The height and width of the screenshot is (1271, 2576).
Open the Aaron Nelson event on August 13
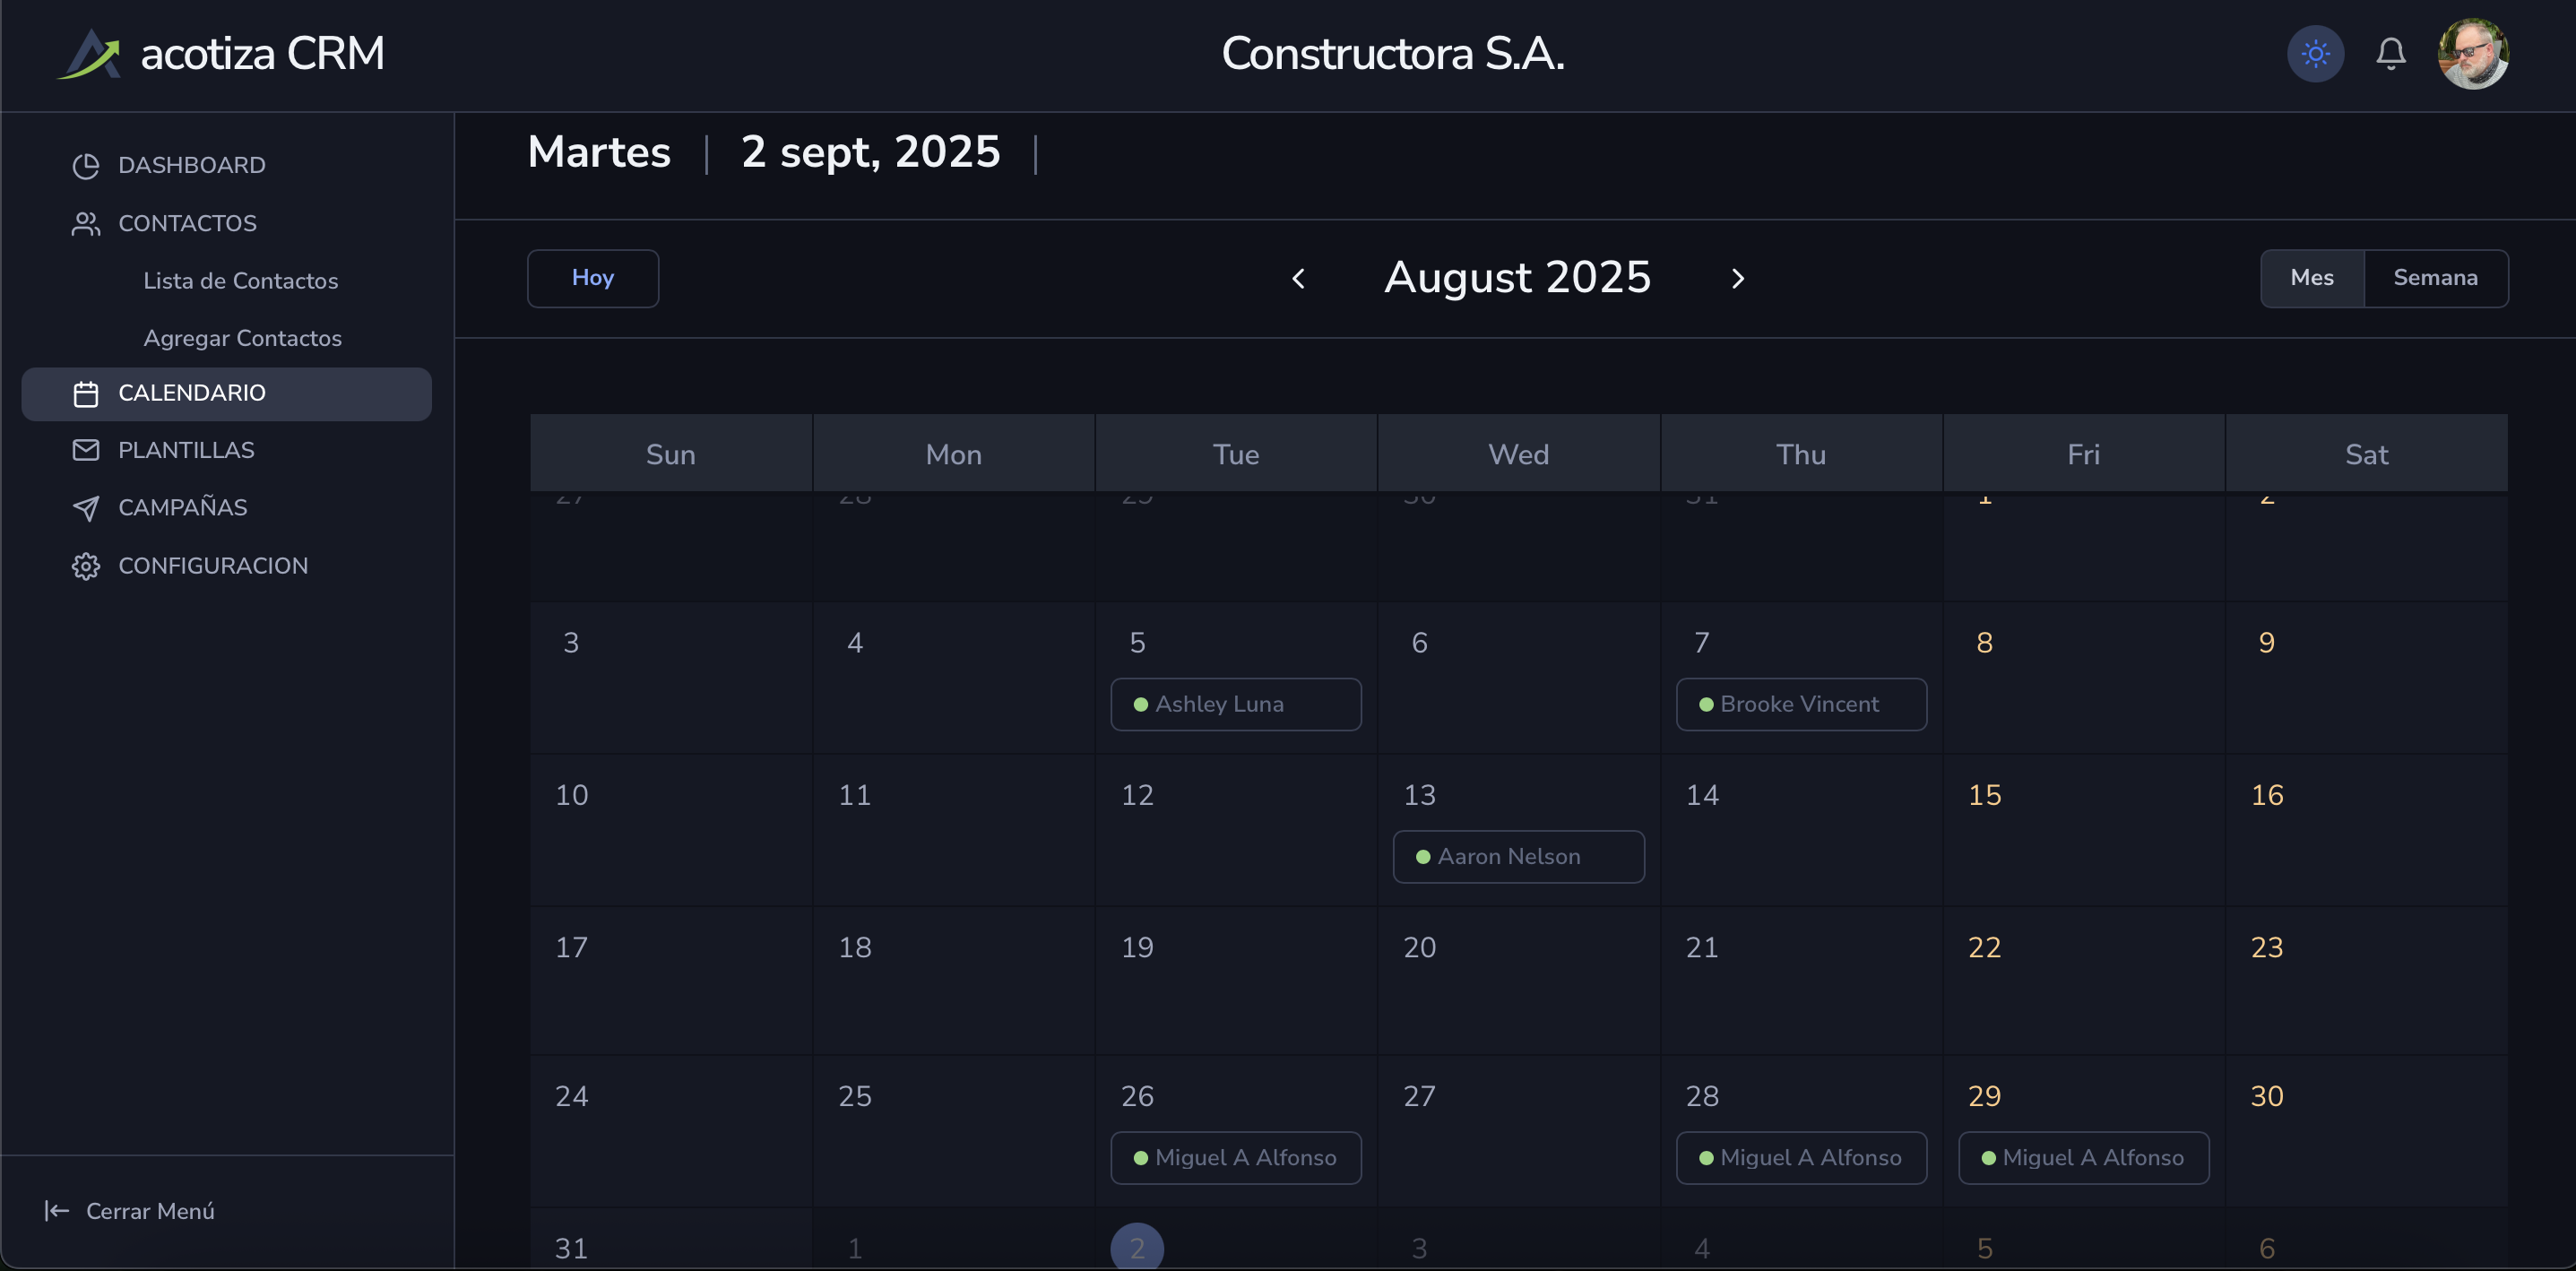click(x=1518, y=857)
